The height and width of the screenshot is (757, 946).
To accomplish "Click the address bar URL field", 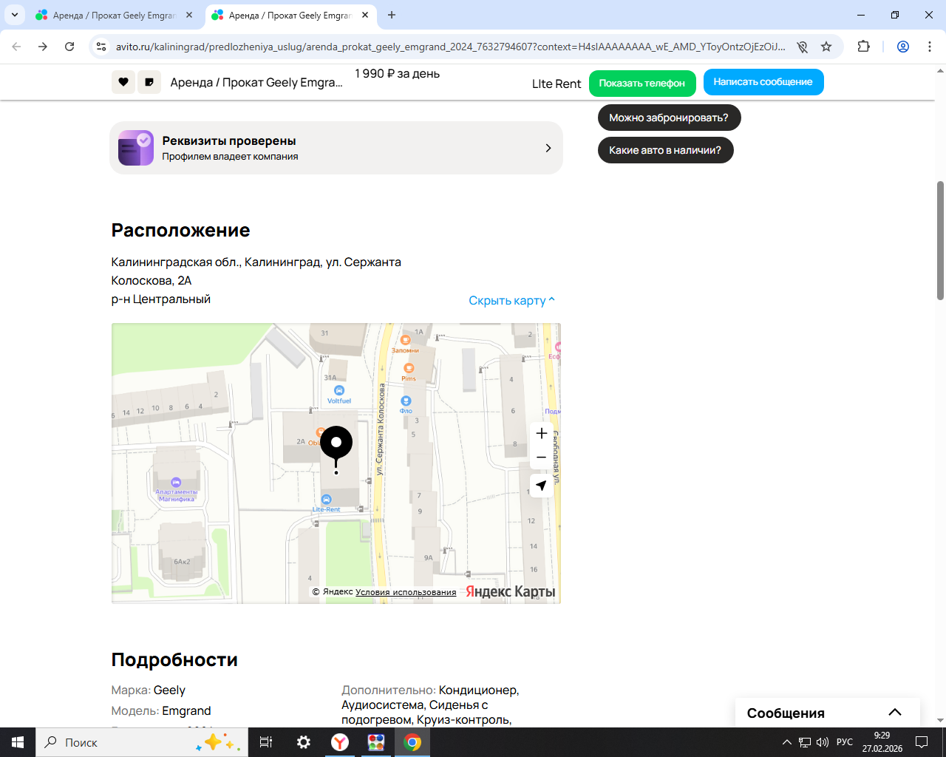I will coord(450,47).
